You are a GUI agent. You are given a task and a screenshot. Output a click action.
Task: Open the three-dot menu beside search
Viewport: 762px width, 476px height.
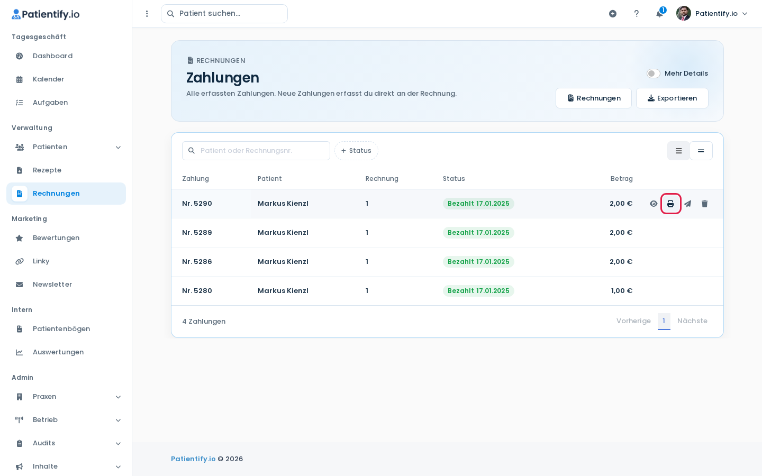pos(147,14)
